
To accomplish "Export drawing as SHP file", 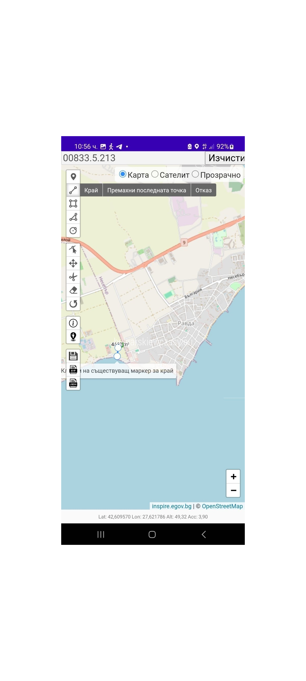I will [73, 369].
